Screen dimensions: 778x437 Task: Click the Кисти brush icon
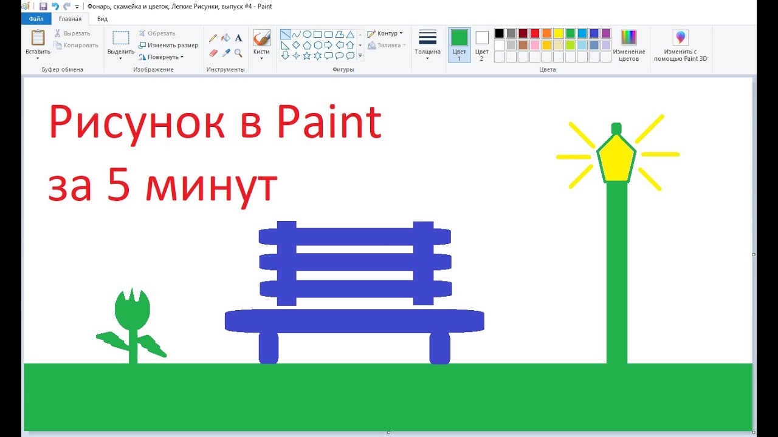(x=261, y=38)
